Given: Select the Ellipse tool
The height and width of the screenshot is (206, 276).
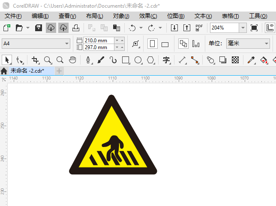Looking at the screenshot, I should coord(138,60).
